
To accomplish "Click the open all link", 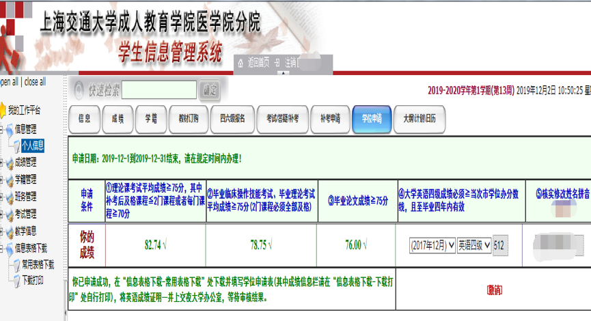I will (9, 81).
